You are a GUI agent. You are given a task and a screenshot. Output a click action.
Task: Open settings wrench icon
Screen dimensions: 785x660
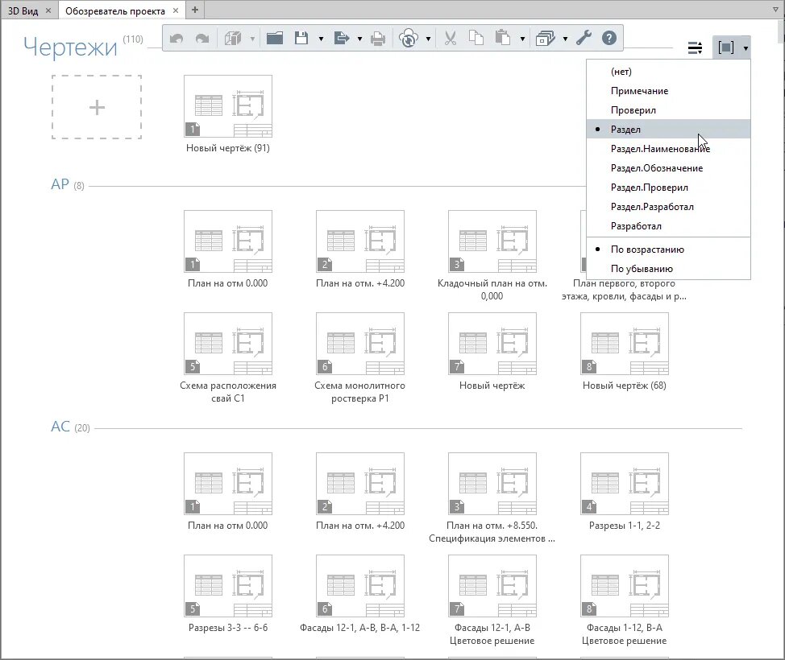pyautogui.click(x=584, y=38)
